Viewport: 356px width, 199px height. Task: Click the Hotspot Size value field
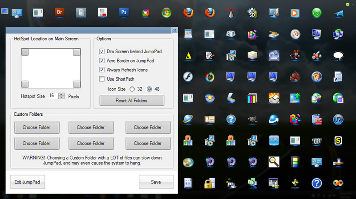click(x=53, y=96)
